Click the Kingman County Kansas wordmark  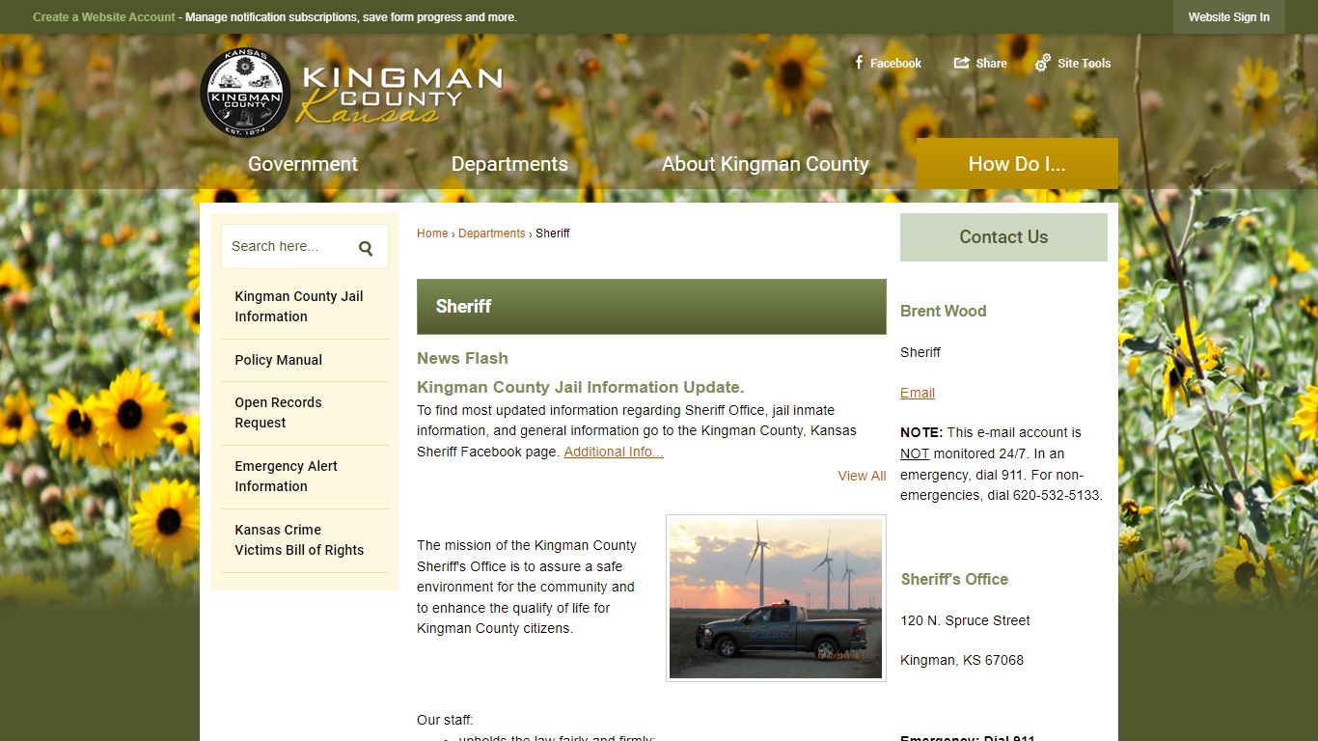click(x=399, y=94)
